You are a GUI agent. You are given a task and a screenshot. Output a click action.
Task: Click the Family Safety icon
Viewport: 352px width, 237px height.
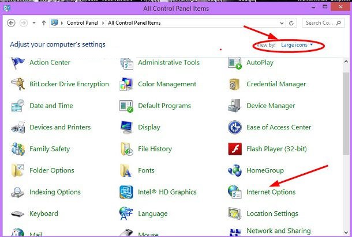pyautogui.click(x=18, y=149)
